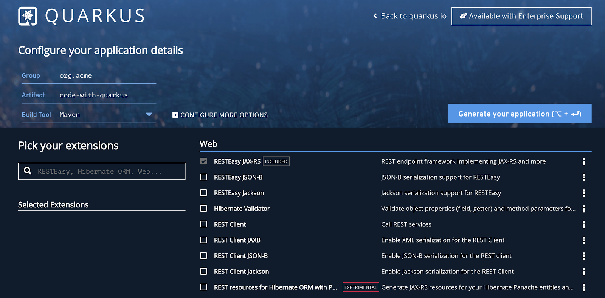Expand CONFIGURE MORE OPTIONS

[220, 115]
